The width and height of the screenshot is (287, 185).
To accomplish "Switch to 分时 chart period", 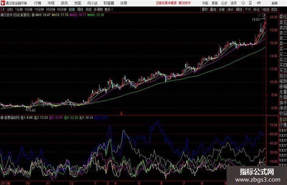I will click(x=10, y=9).
